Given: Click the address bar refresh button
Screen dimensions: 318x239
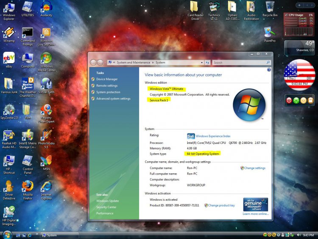Looking at the screenshot, I should tap(207, 62).
